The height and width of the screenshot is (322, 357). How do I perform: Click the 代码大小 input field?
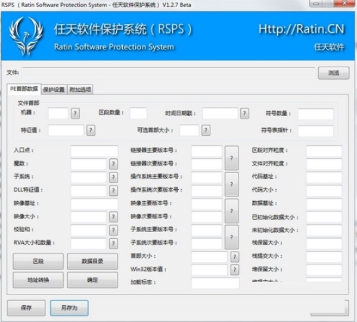pos(324,191)
